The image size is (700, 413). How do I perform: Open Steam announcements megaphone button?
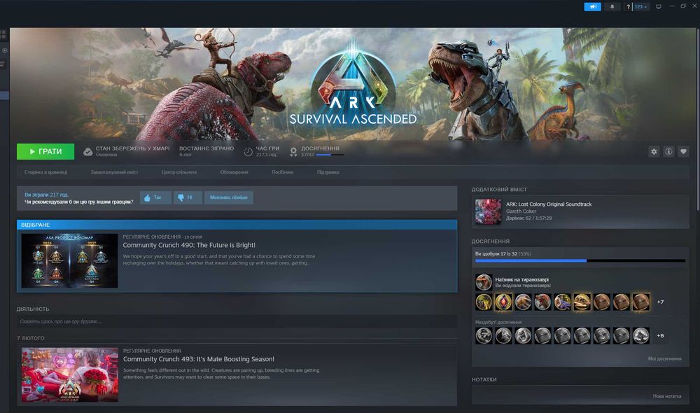[592, 7]
